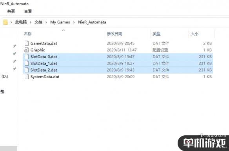Click the SystemData.dat file name
Viewport: 229px width, 151px height.
click(45, 77)
